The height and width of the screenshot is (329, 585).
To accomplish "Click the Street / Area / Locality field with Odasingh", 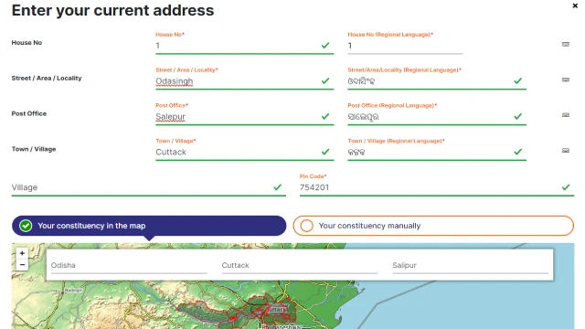I will point(244,81).
